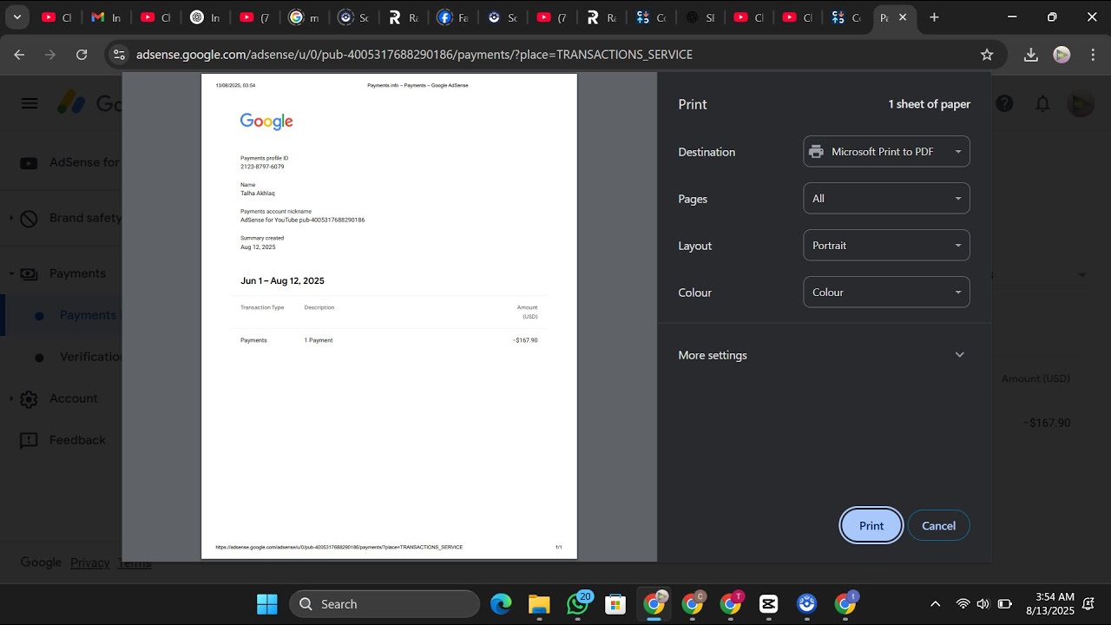Open AdSense notifications bell

pyautogui.click(x=1042, y=103)
